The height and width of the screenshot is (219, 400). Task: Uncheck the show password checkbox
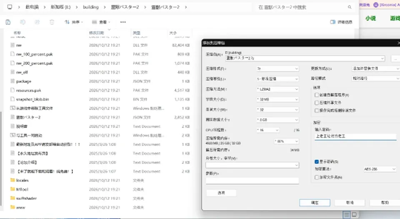pos(317,162)
